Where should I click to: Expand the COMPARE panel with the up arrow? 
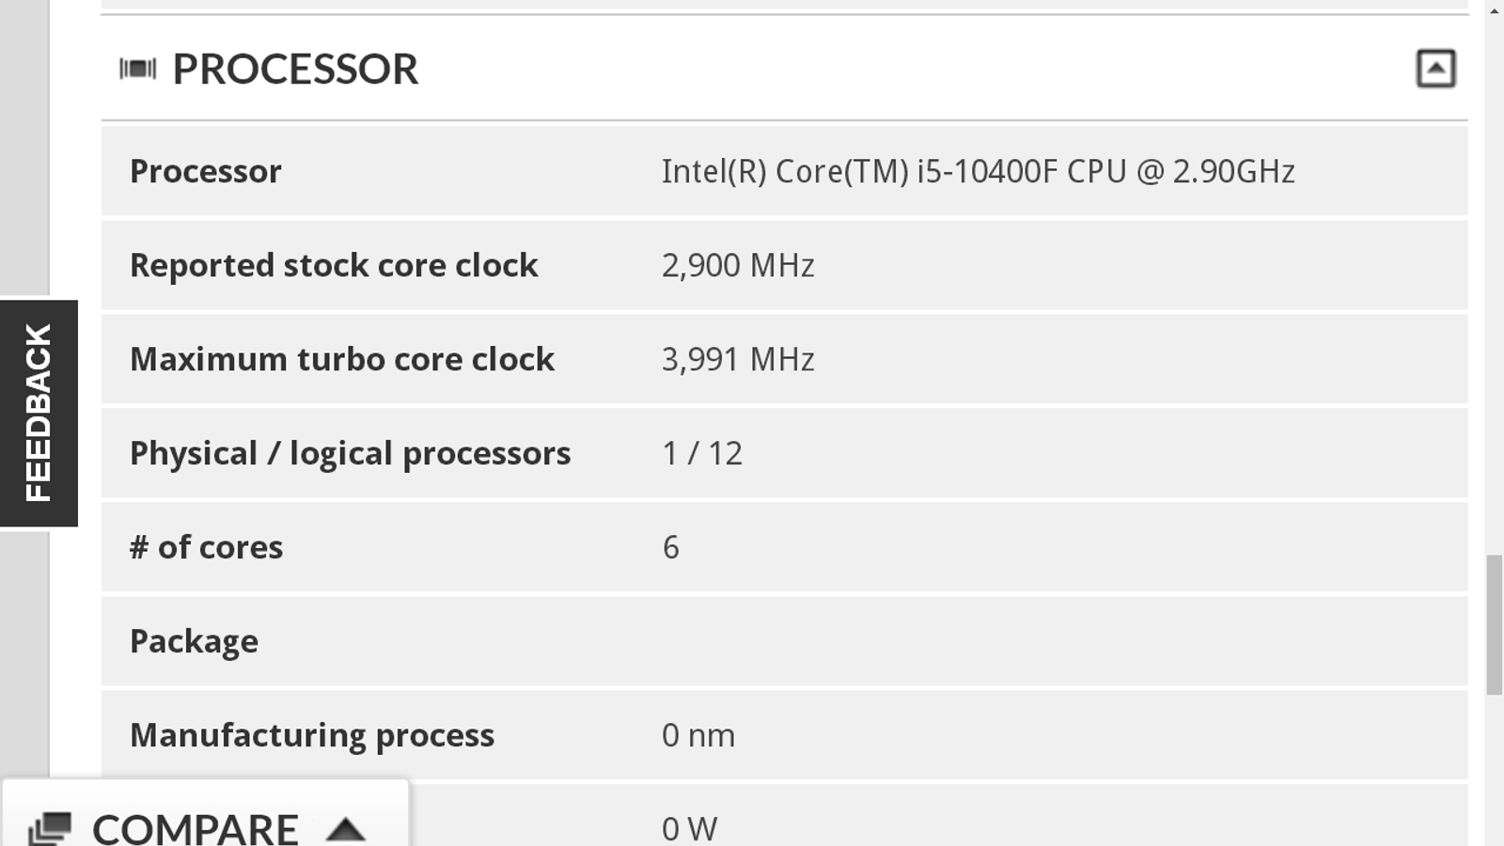point(346,829)
